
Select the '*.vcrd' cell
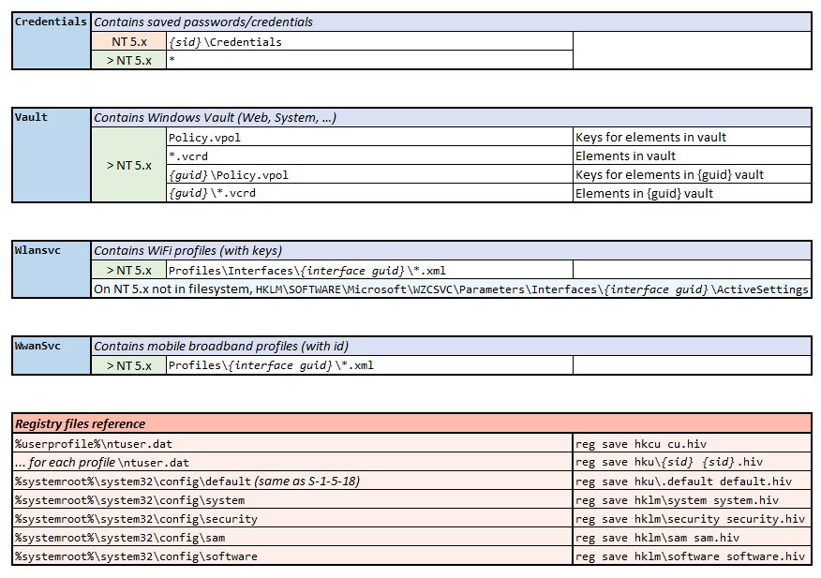click(x=369, y=156)
